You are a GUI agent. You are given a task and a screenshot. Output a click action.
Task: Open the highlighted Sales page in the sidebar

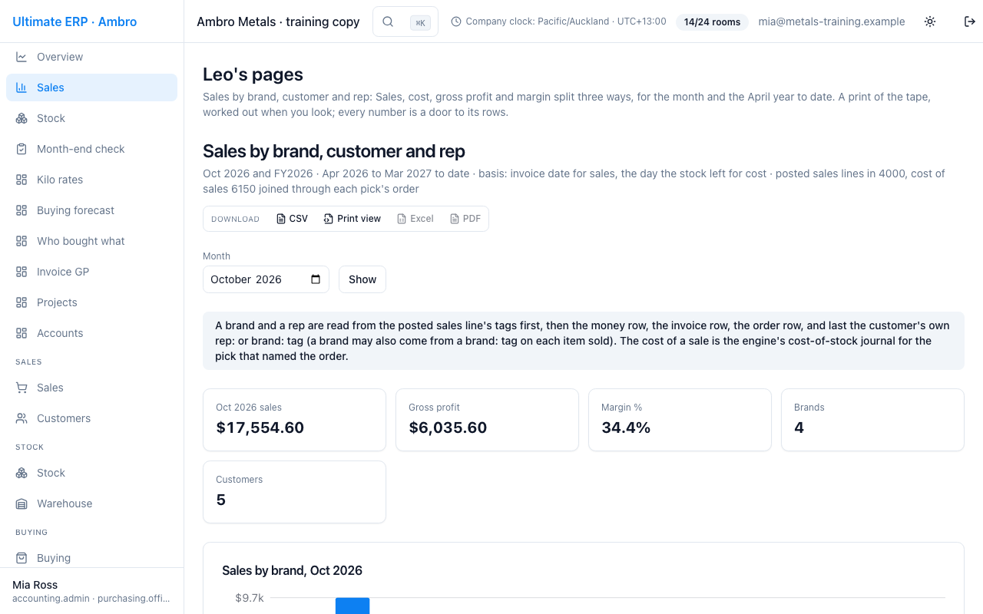91,87
